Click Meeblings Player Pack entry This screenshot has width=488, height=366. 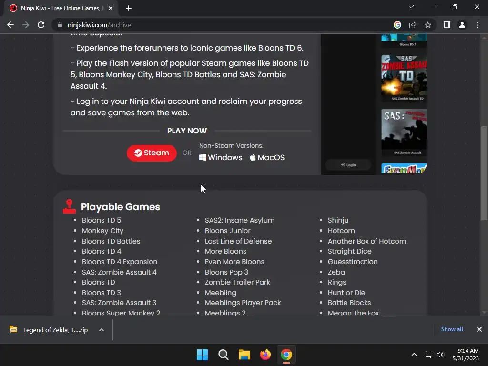[x=243, y=303]
